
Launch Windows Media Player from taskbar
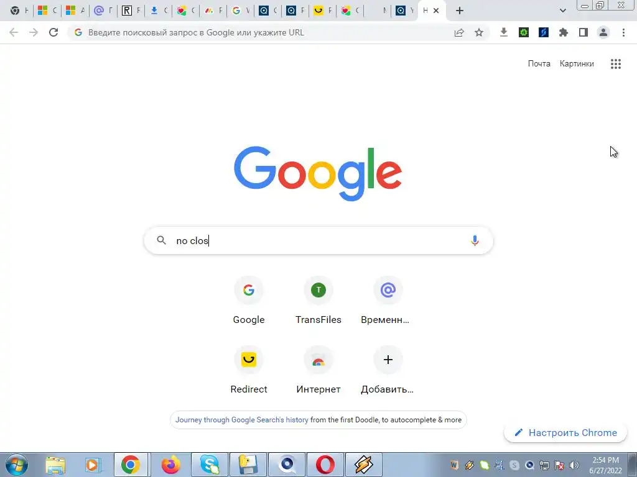pyautogui.click(x=93, y=465)
